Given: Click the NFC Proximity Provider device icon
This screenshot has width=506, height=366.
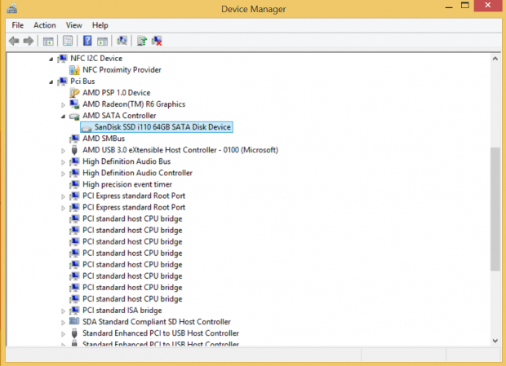Looking at the screenshot, I should point(74,70).
